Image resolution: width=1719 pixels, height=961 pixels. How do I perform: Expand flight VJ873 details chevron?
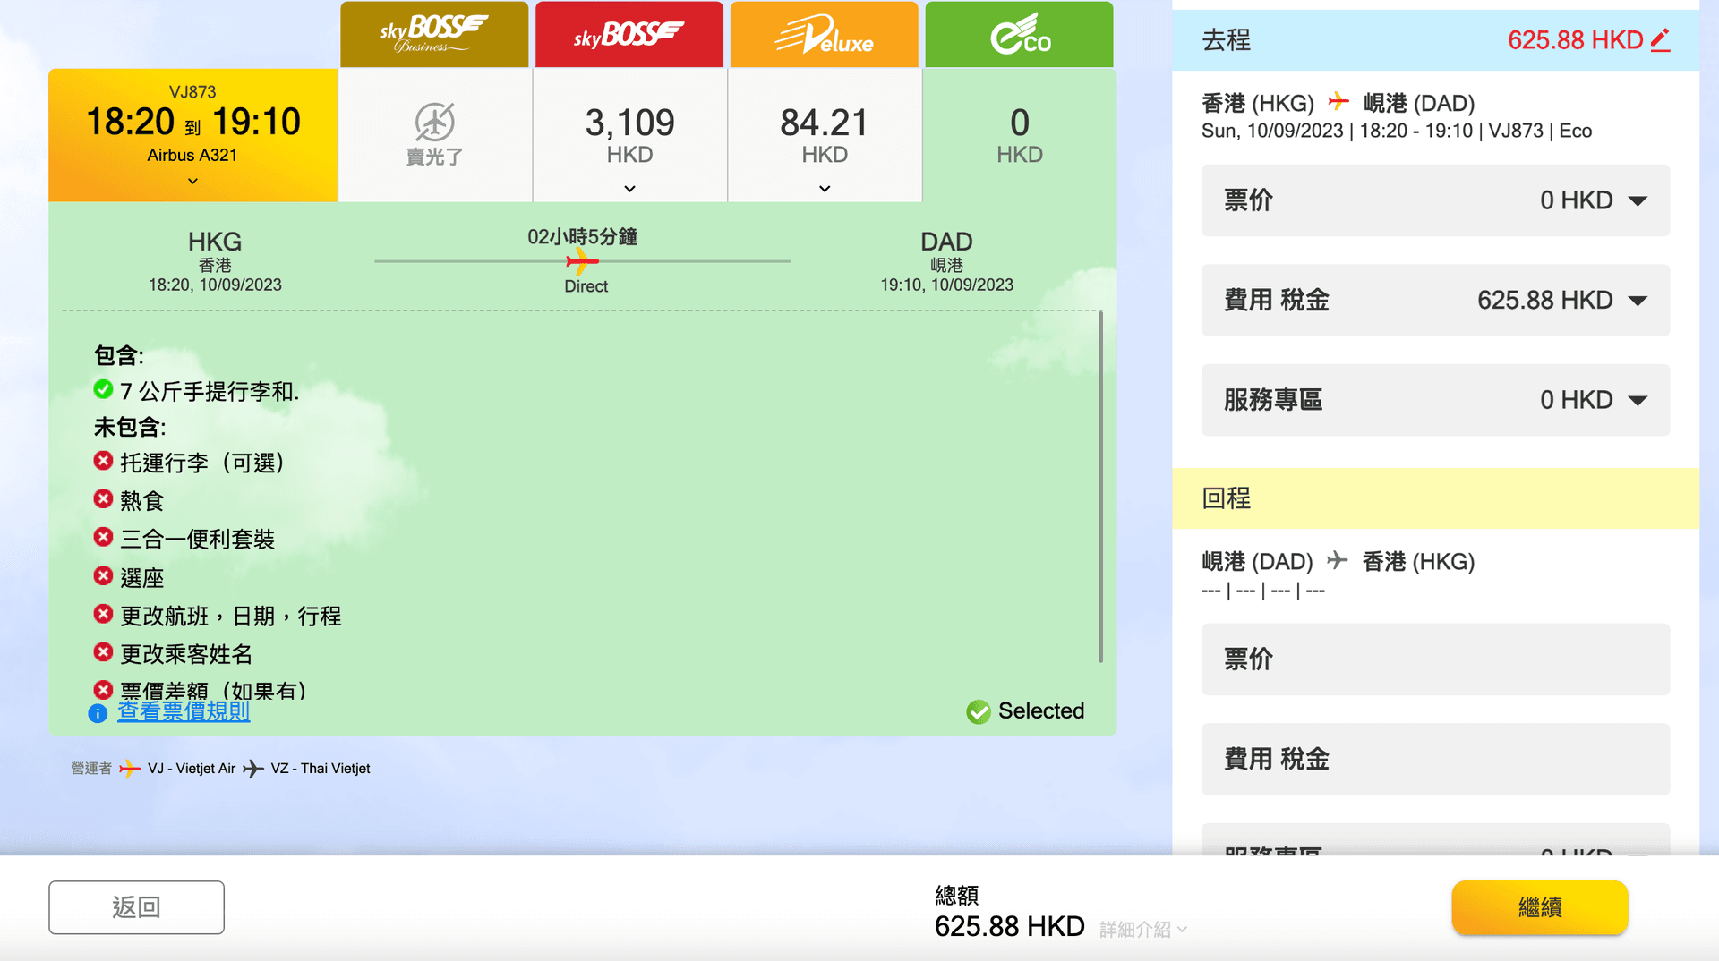pos(192,181)
